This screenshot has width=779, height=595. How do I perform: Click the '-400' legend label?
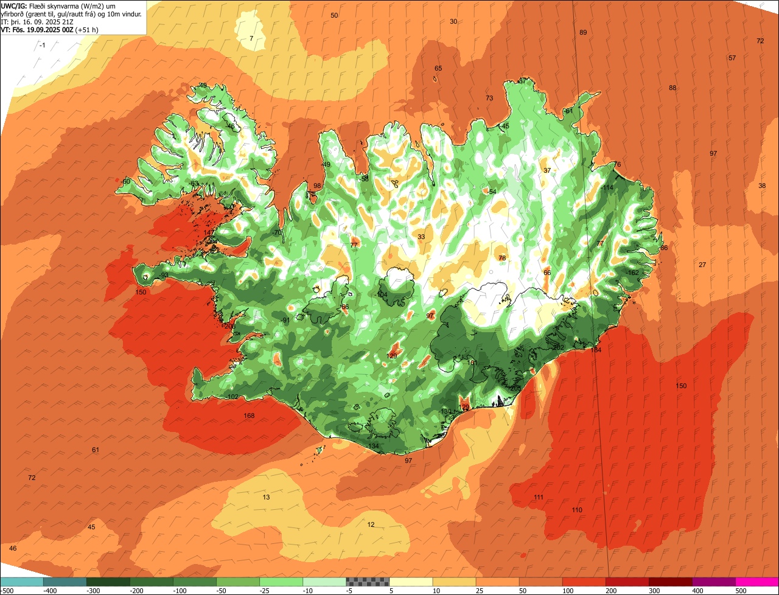[x=51, y=591]
